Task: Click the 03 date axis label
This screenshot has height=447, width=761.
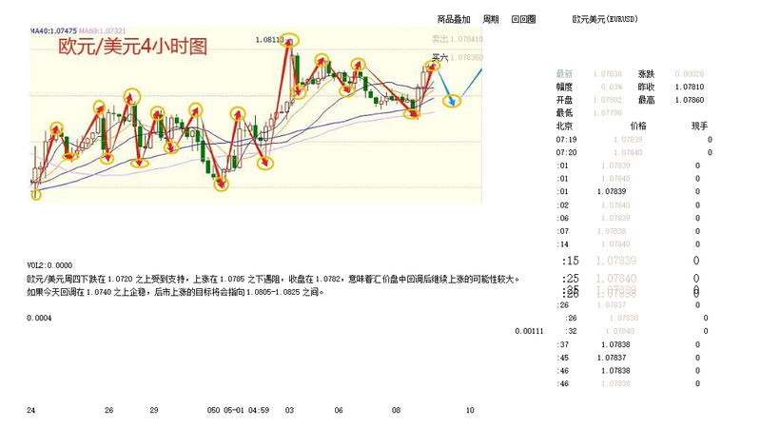Action: (289, 410)
